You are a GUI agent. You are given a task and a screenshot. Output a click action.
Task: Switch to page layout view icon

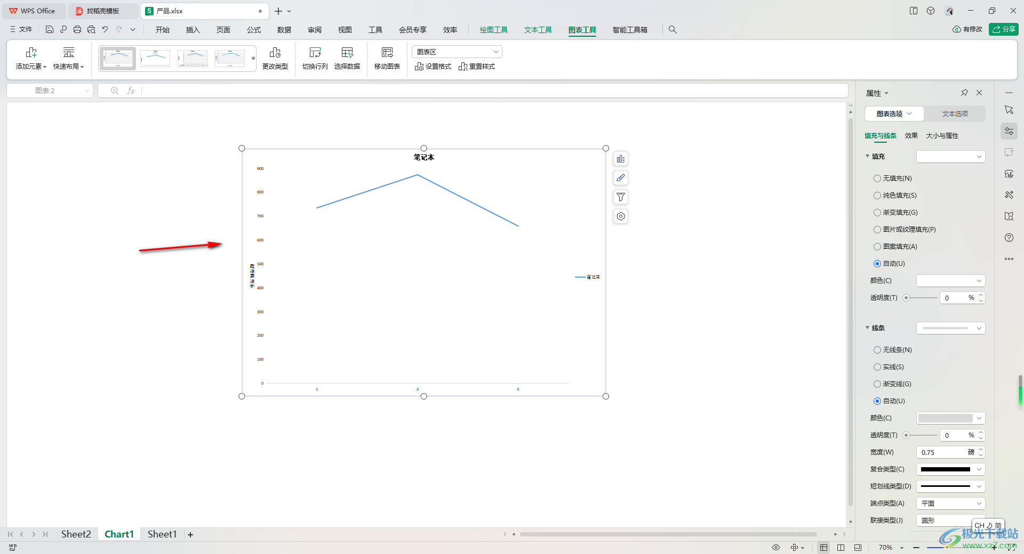click(x=841, y=548)
